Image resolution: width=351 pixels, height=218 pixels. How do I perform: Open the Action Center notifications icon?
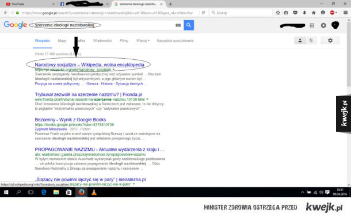click(327, 192)
